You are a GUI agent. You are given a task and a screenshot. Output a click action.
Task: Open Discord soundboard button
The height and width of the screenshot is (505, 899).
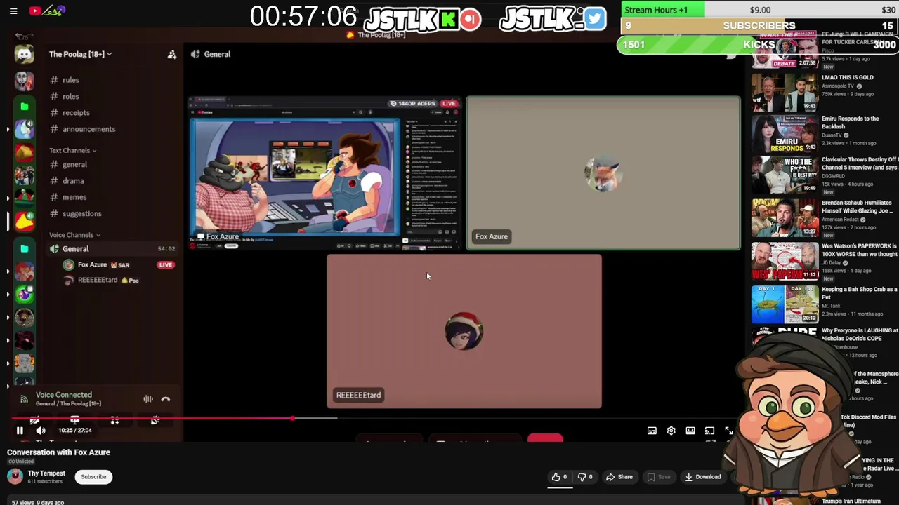[x=155, y=421]
